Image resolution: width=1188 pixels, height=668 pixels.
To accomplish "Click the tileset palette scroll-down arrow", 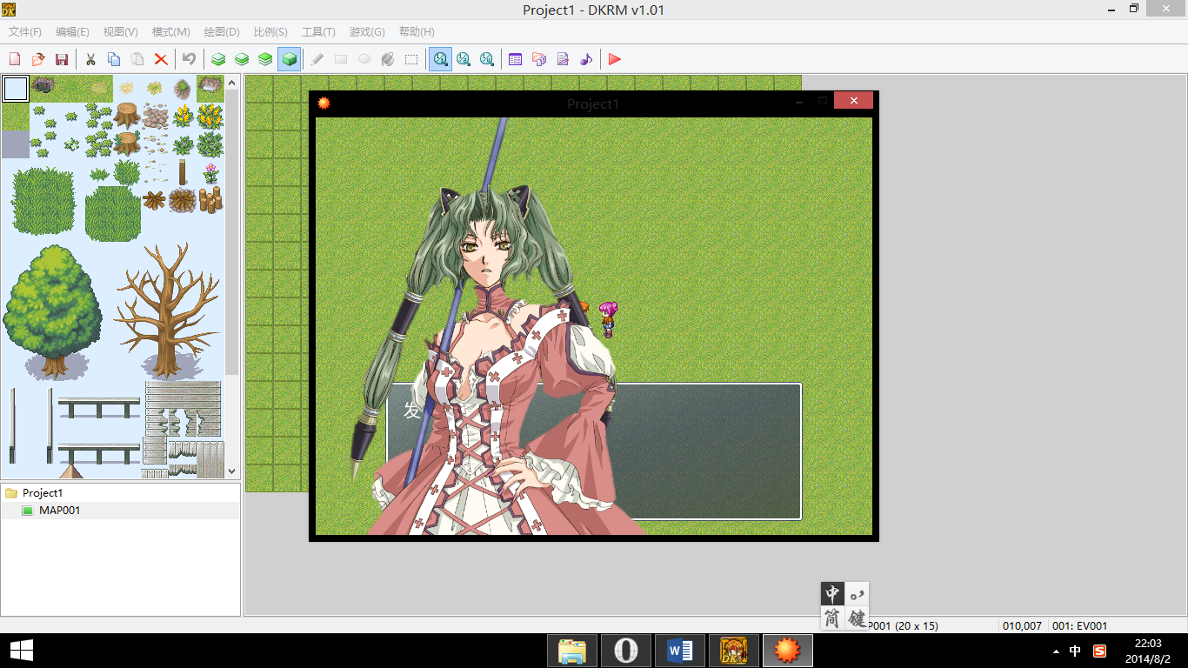I will pyautogui.click(x=232, y=471).
